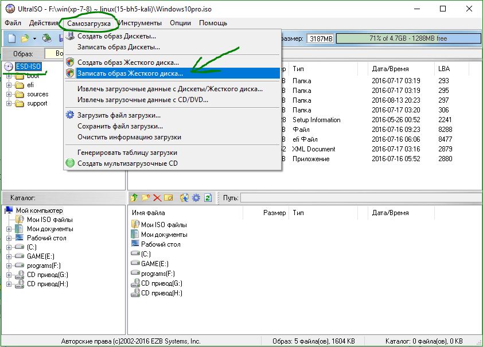
Task: Choose Создать образ Дискеты from the menu
Action: point(173,36)
